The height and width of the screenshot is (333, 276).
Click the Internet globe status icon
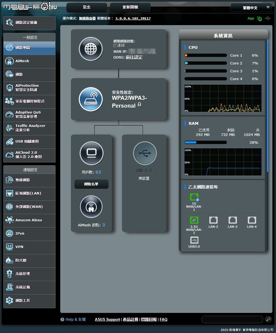tap(91, 49)
